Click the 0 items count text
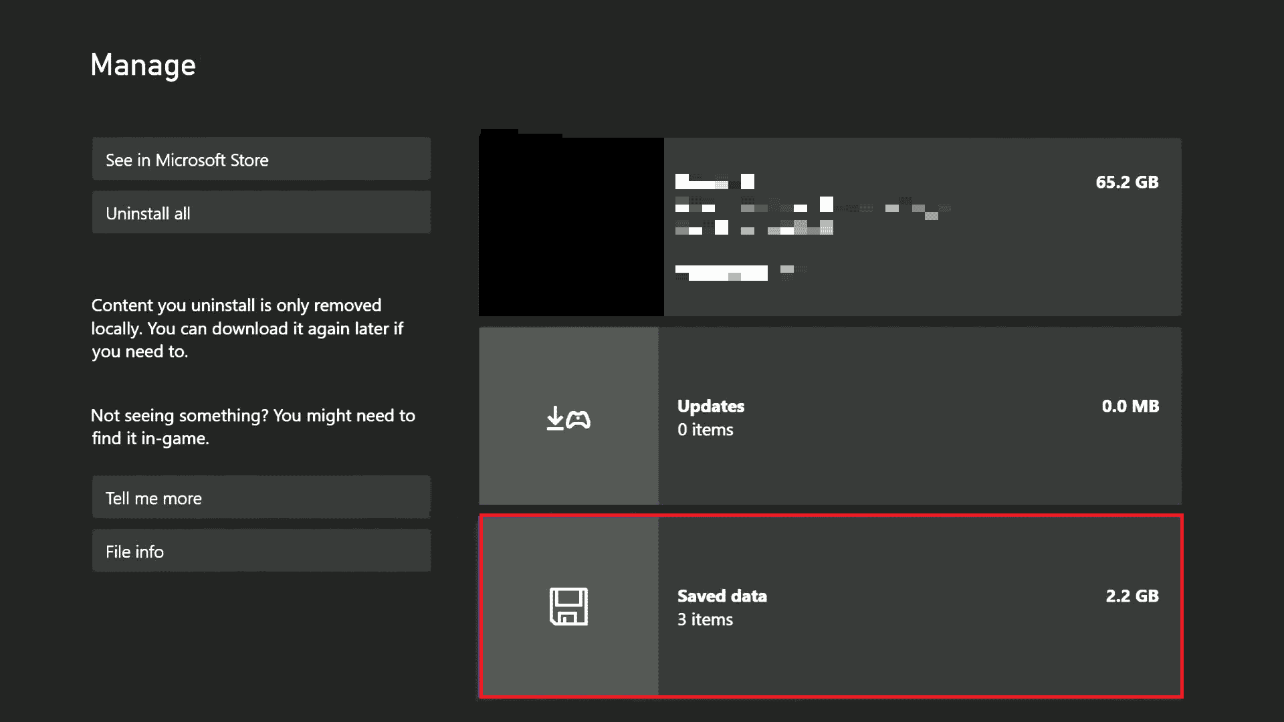This screenshot has width=1284, height=722. pos(705,430)
